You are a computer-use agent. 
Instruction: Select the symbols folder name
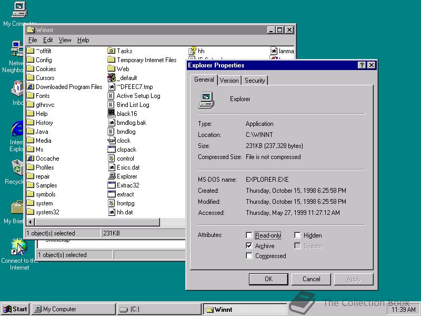click(46, 194)
